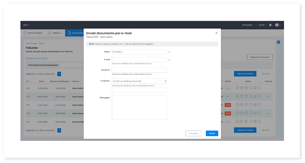This screenshot has width=305, height=163.
Task: Click circular arrows icon in row P/2
Action: pyautogui.click(x=250, y=113)
